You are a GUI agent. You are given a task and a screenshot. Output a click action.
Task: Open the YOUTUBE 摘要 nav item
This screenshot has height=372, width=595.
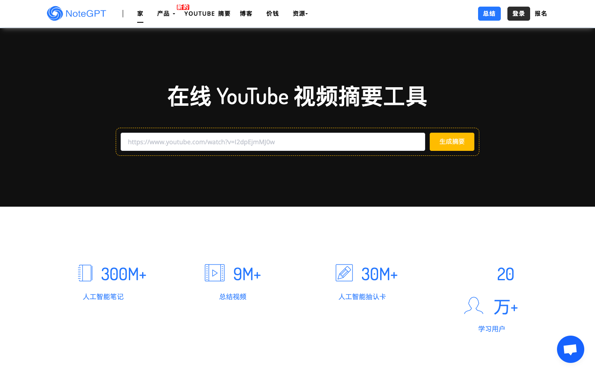click(x=207, y=14)
